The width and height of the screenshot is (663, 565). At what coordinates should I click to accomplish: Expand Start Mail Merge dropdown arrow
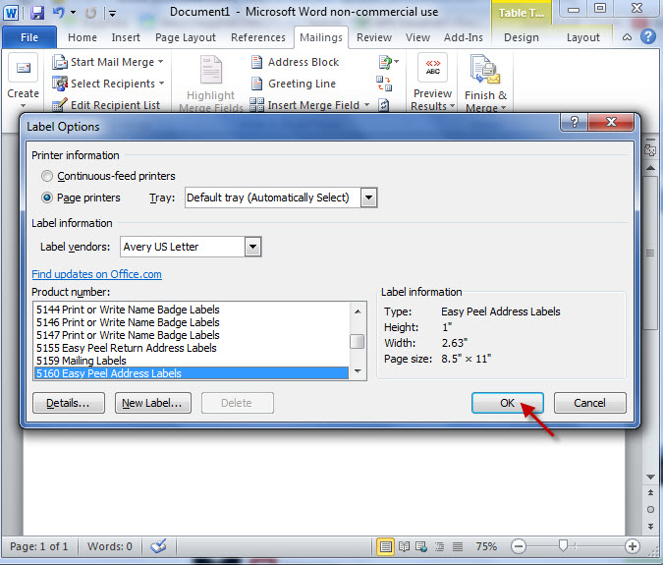point(161,62)
